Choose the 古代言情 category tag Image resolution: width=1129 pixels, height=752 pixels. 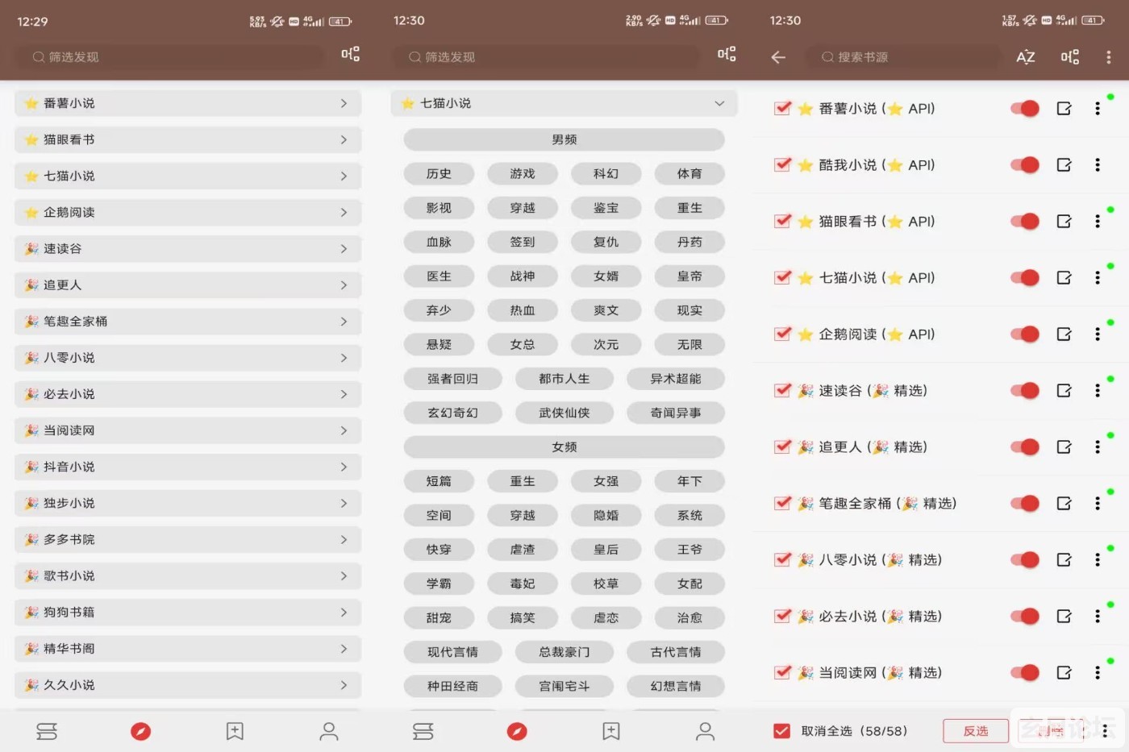(x=676, y=652)
